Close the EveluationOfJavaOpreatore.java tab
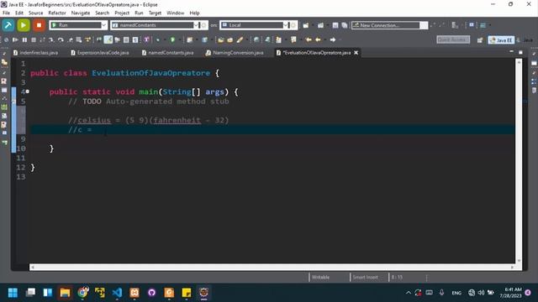The height and width of the screenshot is (302, 538). pyautogui.click(x=356, y=53)
